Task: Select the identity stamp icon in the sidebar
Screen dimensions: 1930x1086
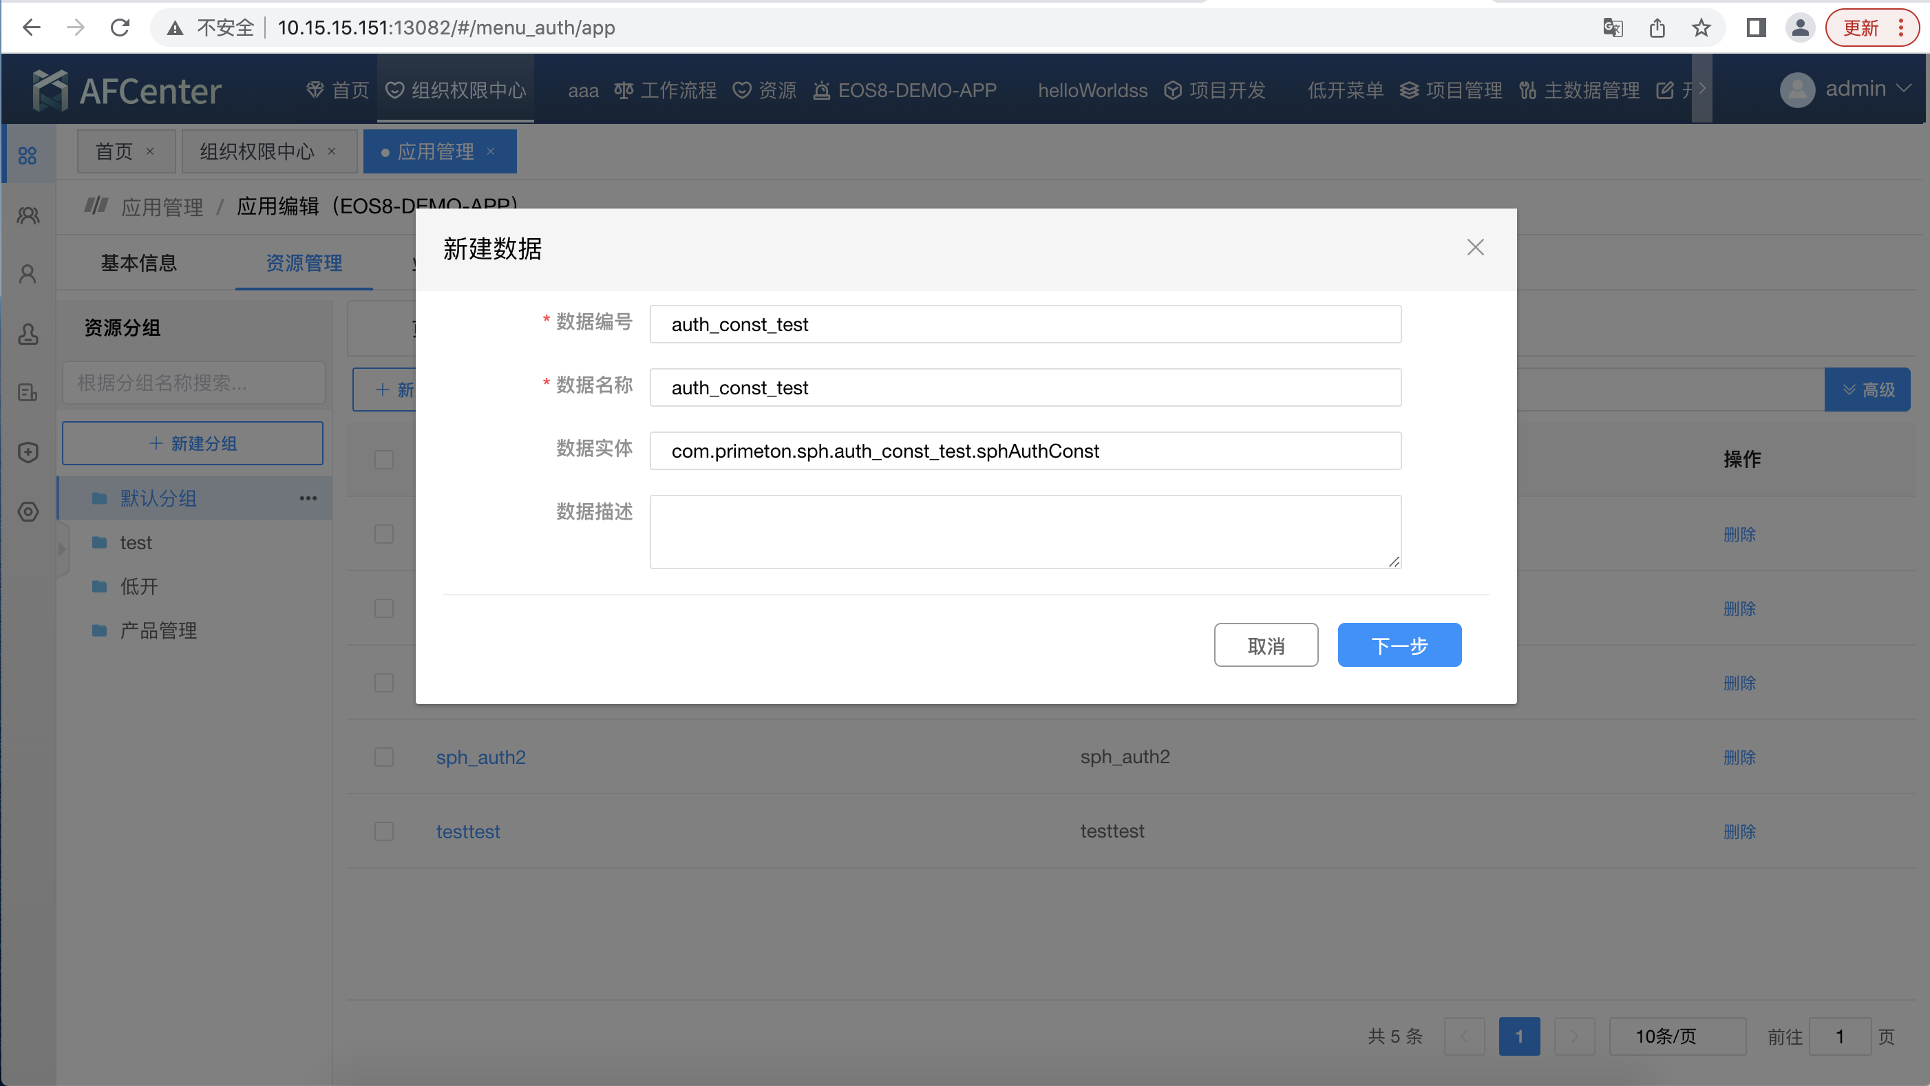Action: pos(28,334)
